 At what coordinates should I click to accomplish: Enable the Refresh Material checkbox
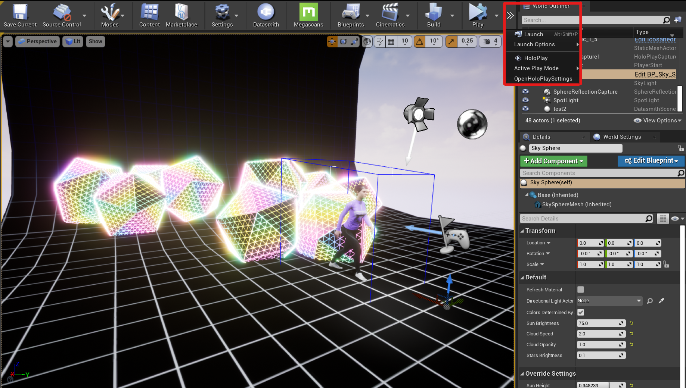pos(581,290)
